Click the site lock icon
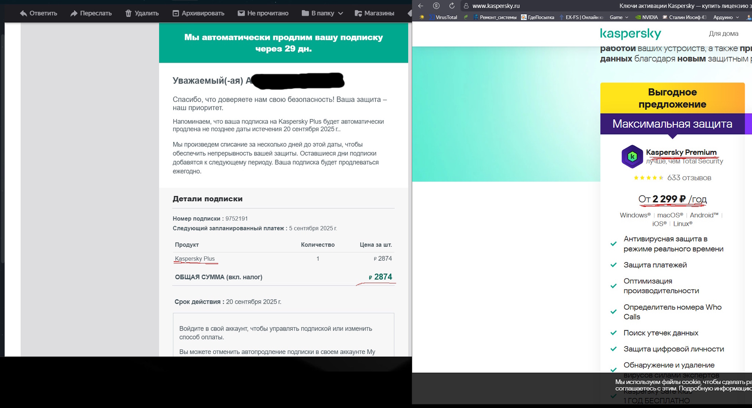 pyautogui.click(x=466, y=6)
